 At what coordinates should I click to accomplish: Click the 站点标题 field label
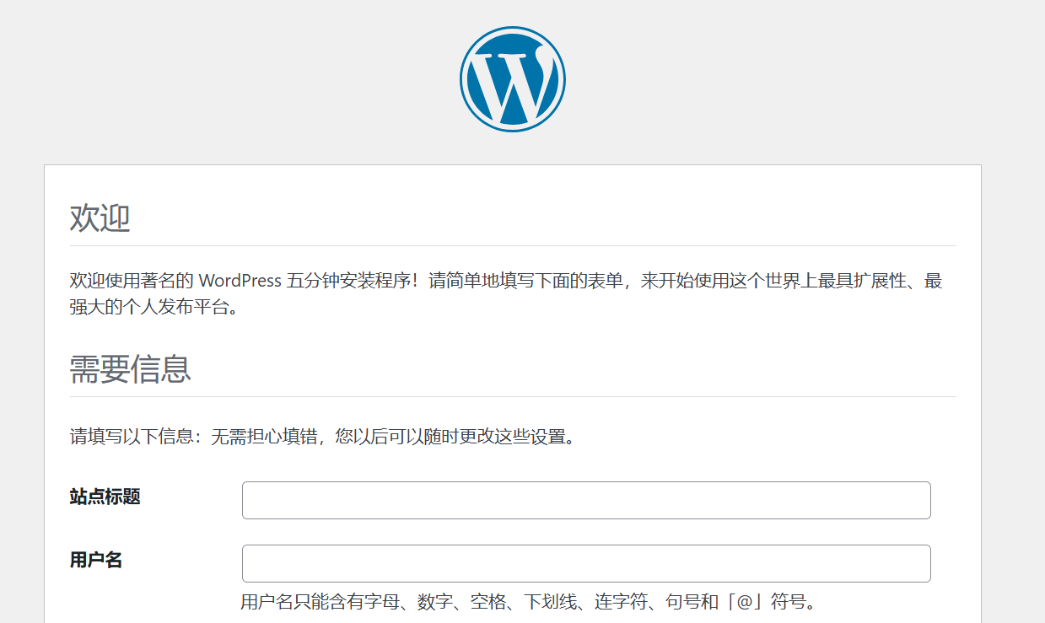tap(105, 497)
